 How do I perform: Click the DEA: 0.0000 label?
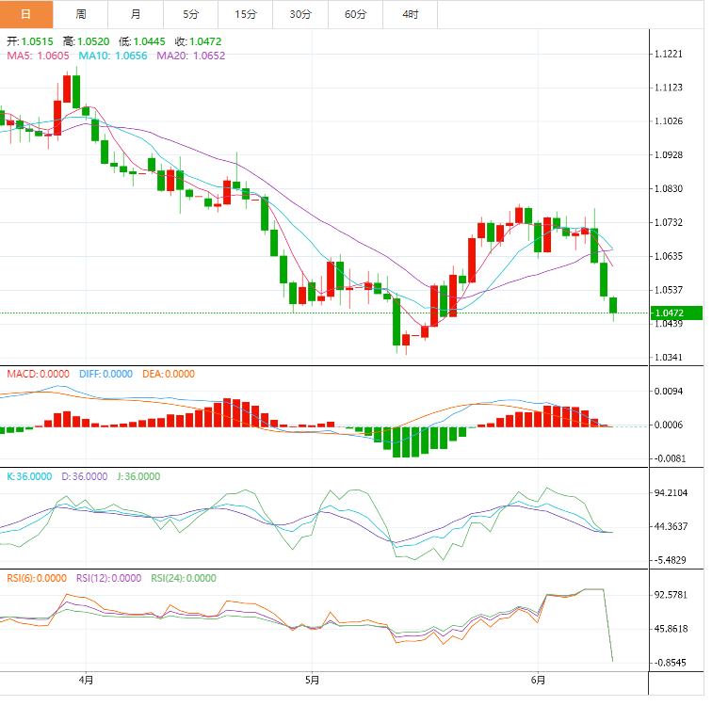coord(169,375)
